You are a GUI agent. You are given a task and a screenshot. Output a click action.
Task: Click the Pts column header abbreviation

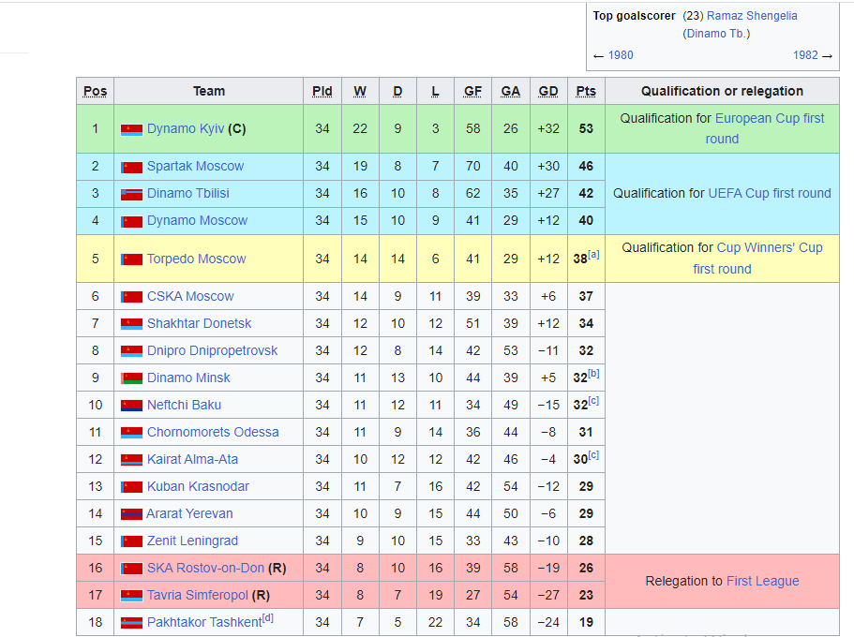coord(586,92)
